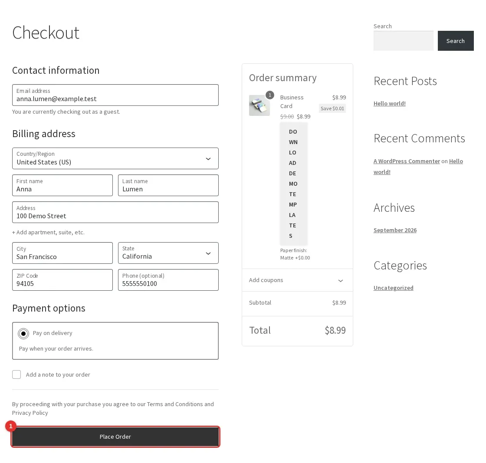The image size is (486, 463).
Task: Click the Payment options heading
Action: coord(49,309)
